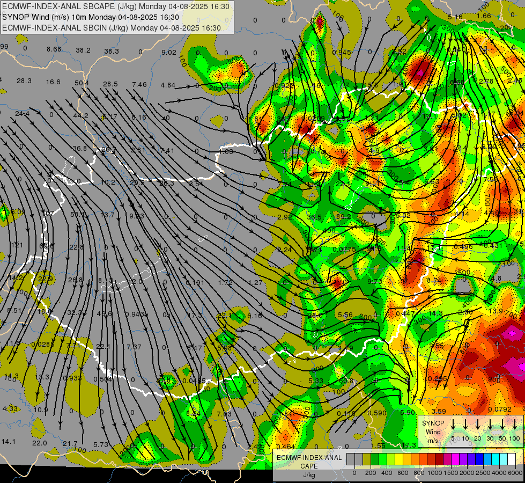Select the white CAPE legend swatch
The width and height of the screenshot is (525, 483).
tap(511, 459)
